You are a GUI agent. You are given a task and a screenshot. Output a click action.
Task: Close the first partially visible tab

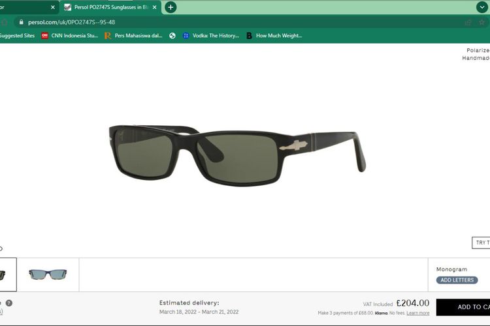53,7
